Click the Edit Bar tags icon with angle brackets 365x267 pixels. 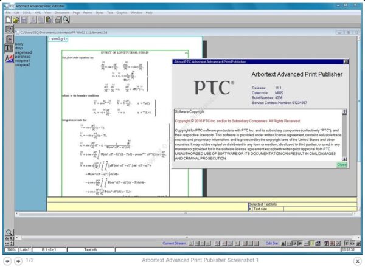(352, 243)
